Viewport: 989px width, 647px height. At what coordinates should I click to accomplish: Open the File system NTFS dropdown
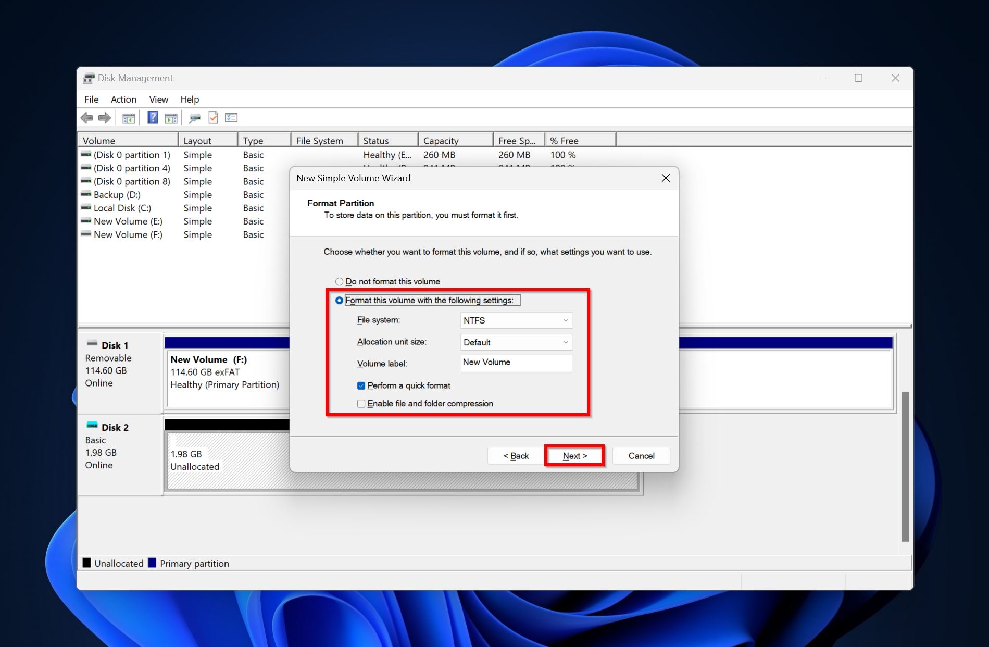click(517, 320)
